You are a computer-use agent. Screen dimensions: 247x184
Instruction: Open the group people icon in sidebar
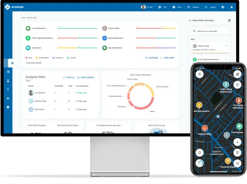[8, 98]
